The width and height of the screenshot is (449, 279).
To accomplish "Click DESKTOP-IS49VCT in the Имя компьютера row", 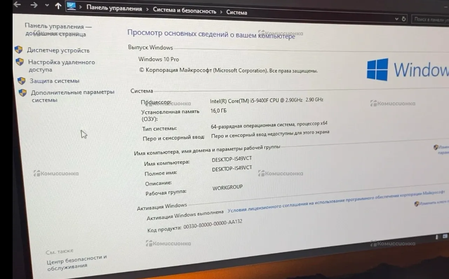I will [x=232, y=159].
